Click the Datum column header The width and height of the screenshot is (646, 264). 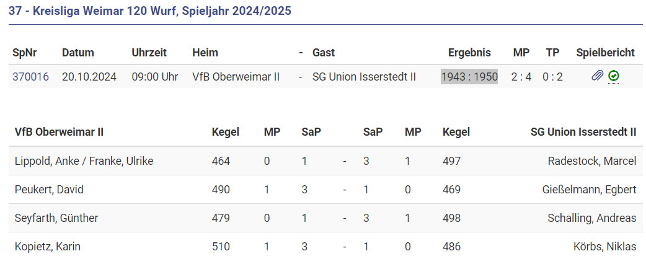[x=77, y=53]
